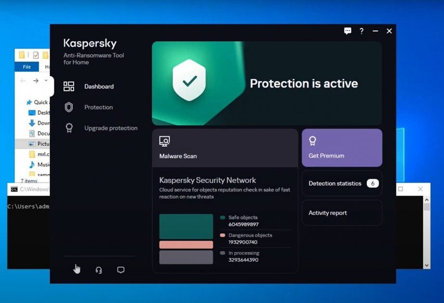Click the Malware Scan monitor icon
This screenshot has width=444, height=303.
point(164,141)
